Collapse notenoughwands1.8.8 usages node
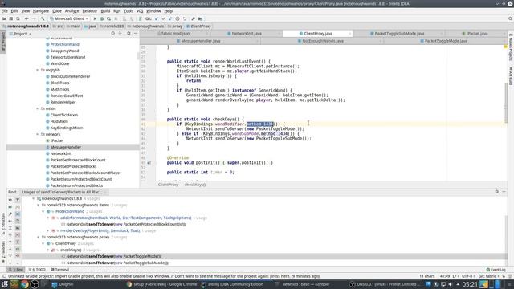Image resolution: width=514 pixels, height=289 pixels. pyautogui.click(x=33, y=198)
